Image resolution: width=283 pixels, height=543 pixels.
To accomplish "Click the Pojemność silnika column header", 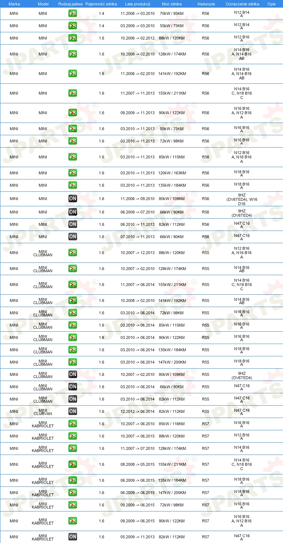I will pyautogui.click(x=101, y=4).
